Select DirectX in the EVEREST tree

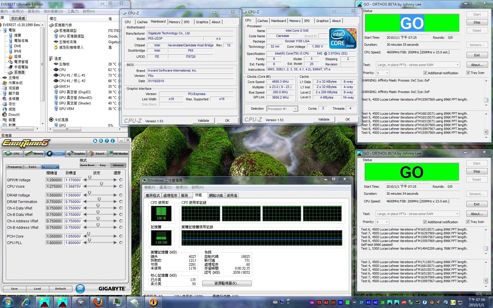pos(14,115)
